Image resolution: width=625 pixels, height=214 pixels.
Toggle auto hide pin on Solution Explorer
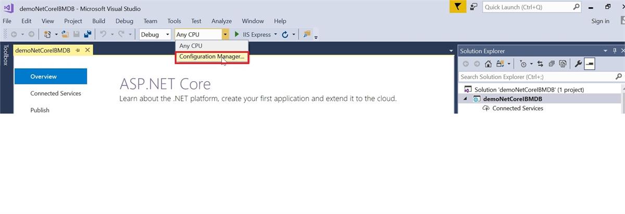pos(615,51)
